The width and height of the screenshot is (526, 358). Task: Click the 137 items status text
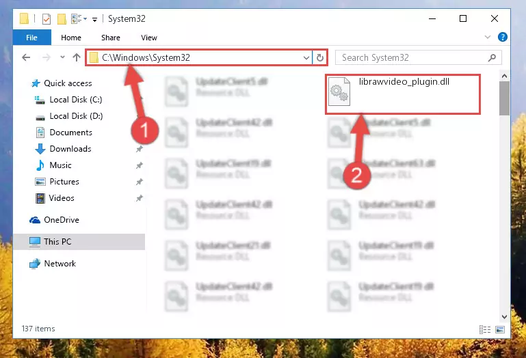pyautogui.click(x=38, y=329)
